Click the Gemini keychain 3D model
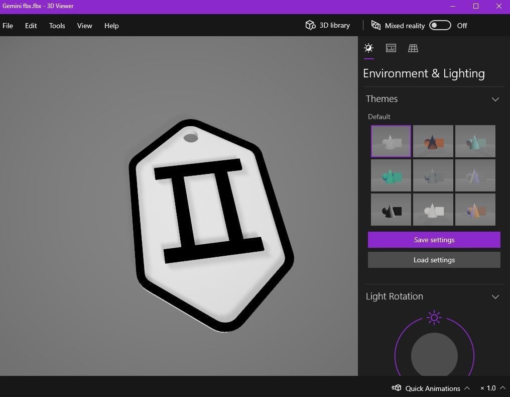 coord(211,225)
